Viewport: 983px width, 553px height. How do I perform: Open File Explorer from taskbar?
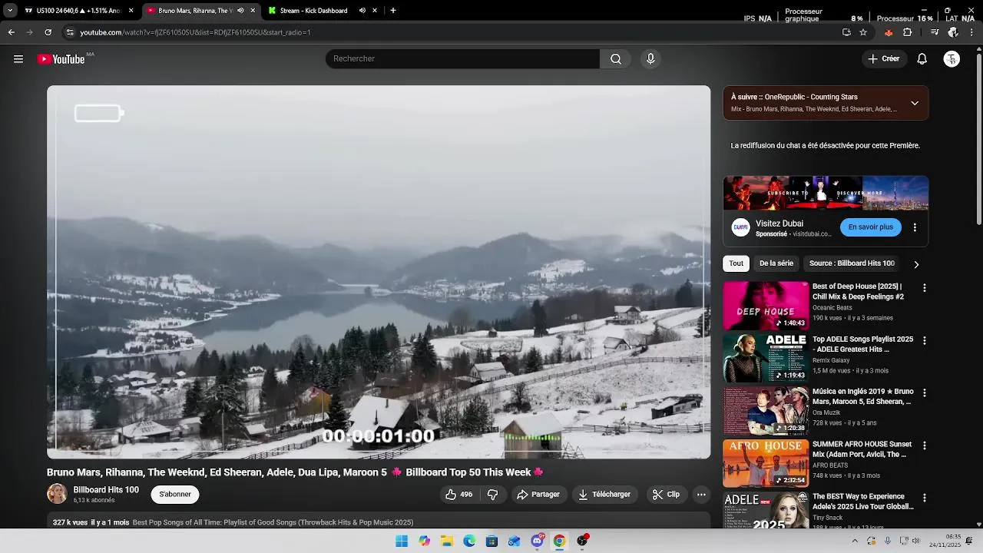click(447, 541)
